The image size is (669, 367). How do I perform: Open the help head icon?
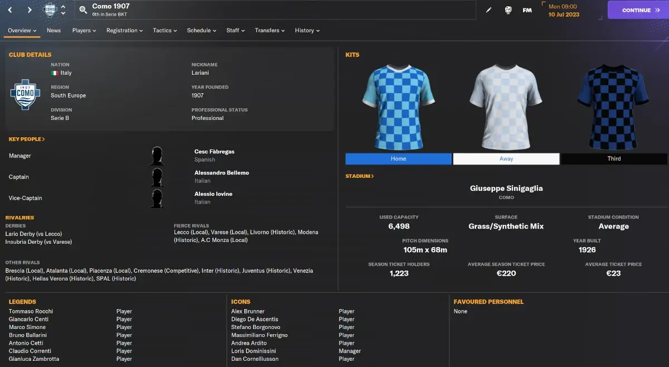coord(508,10)
